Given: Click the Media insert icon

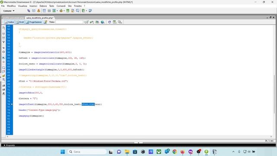Looking at the screenshot, I should pyautogui.click(x=61, y=11).
